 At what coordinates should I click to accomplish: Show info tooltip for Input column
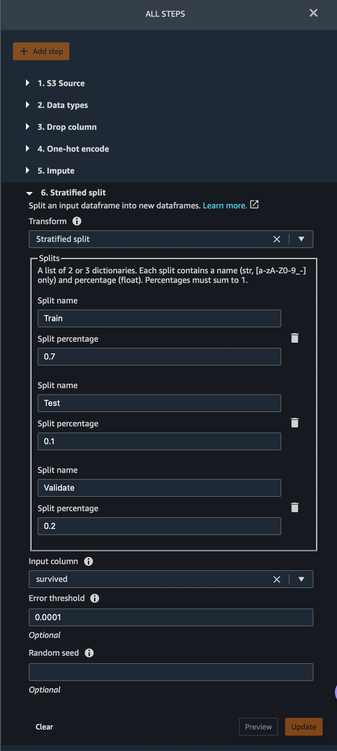89,561
